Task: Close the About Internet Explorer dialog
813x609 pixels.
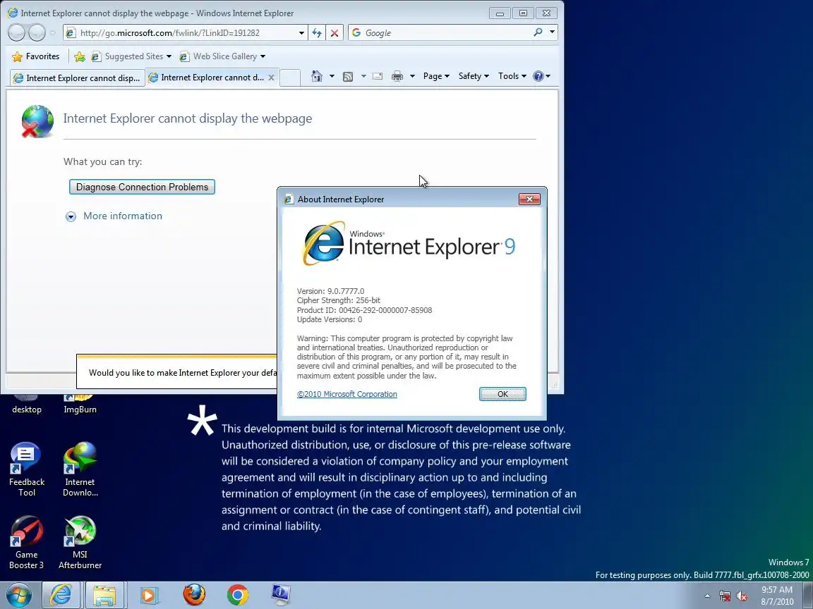Action: pyautogui.click(x=529, y=199)
